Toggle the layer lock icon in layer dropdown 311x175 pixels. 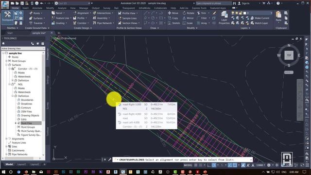[x=241, y=13]
